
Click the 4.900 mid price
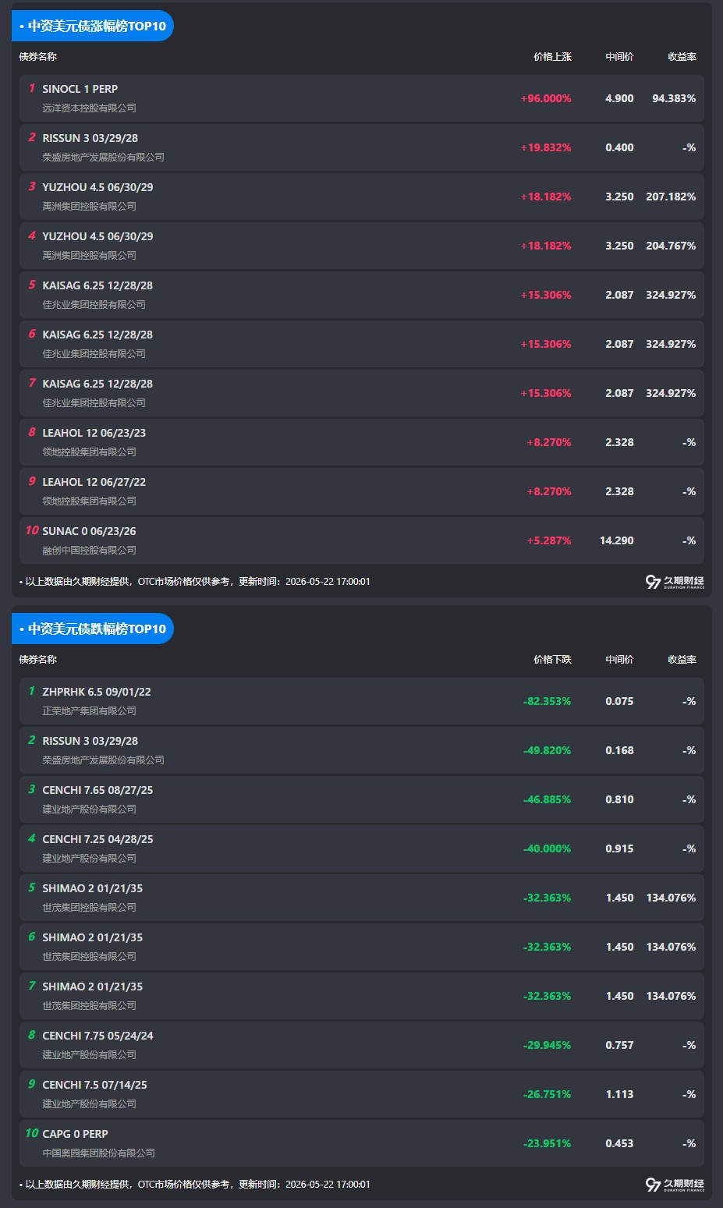point(619,99)
